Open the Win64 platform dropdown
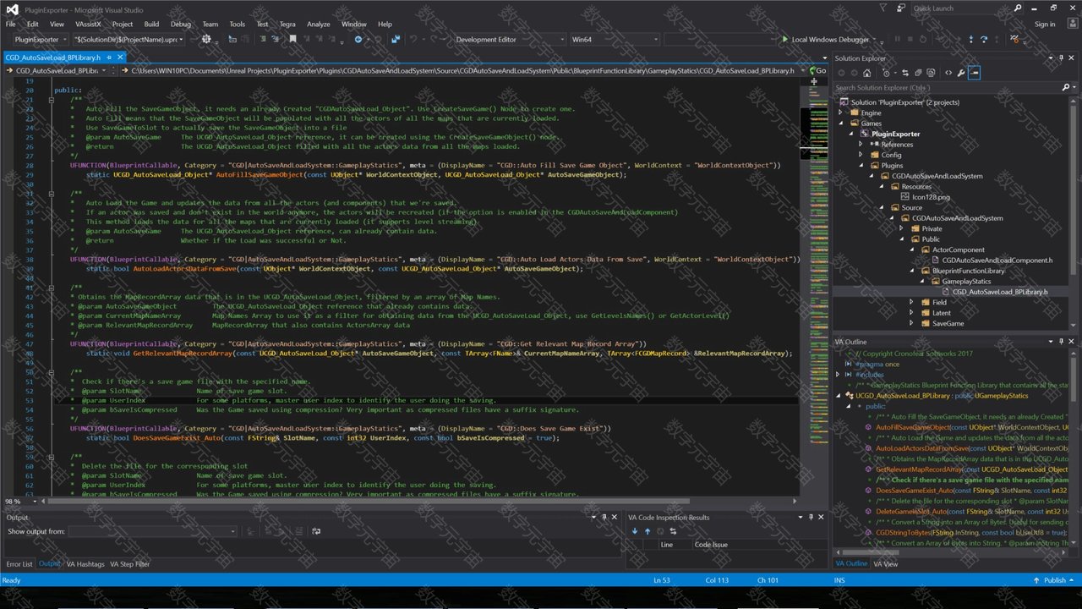Image resolution: width=1082 pixels, height=609 pixels. [x=615, y=40]
